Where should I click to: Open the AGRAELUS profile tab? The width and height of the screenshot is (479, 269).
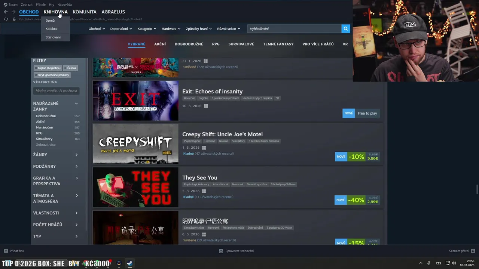point(113,12)
